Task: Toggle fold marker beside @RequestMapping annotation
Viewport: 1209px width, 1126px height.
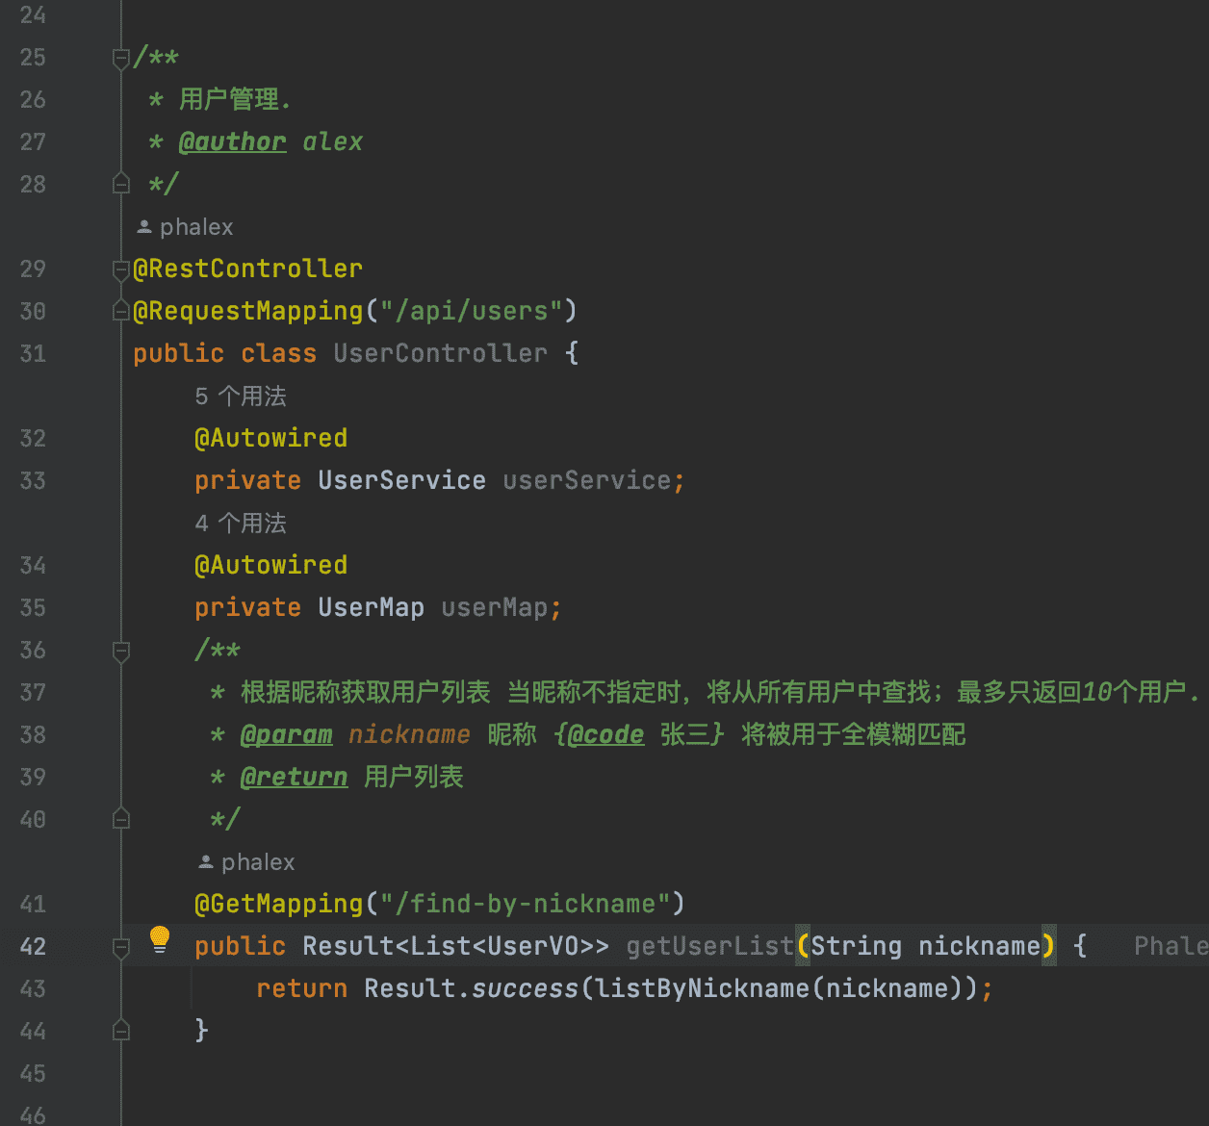Action: pyautogui.click(x=121, y=311)
